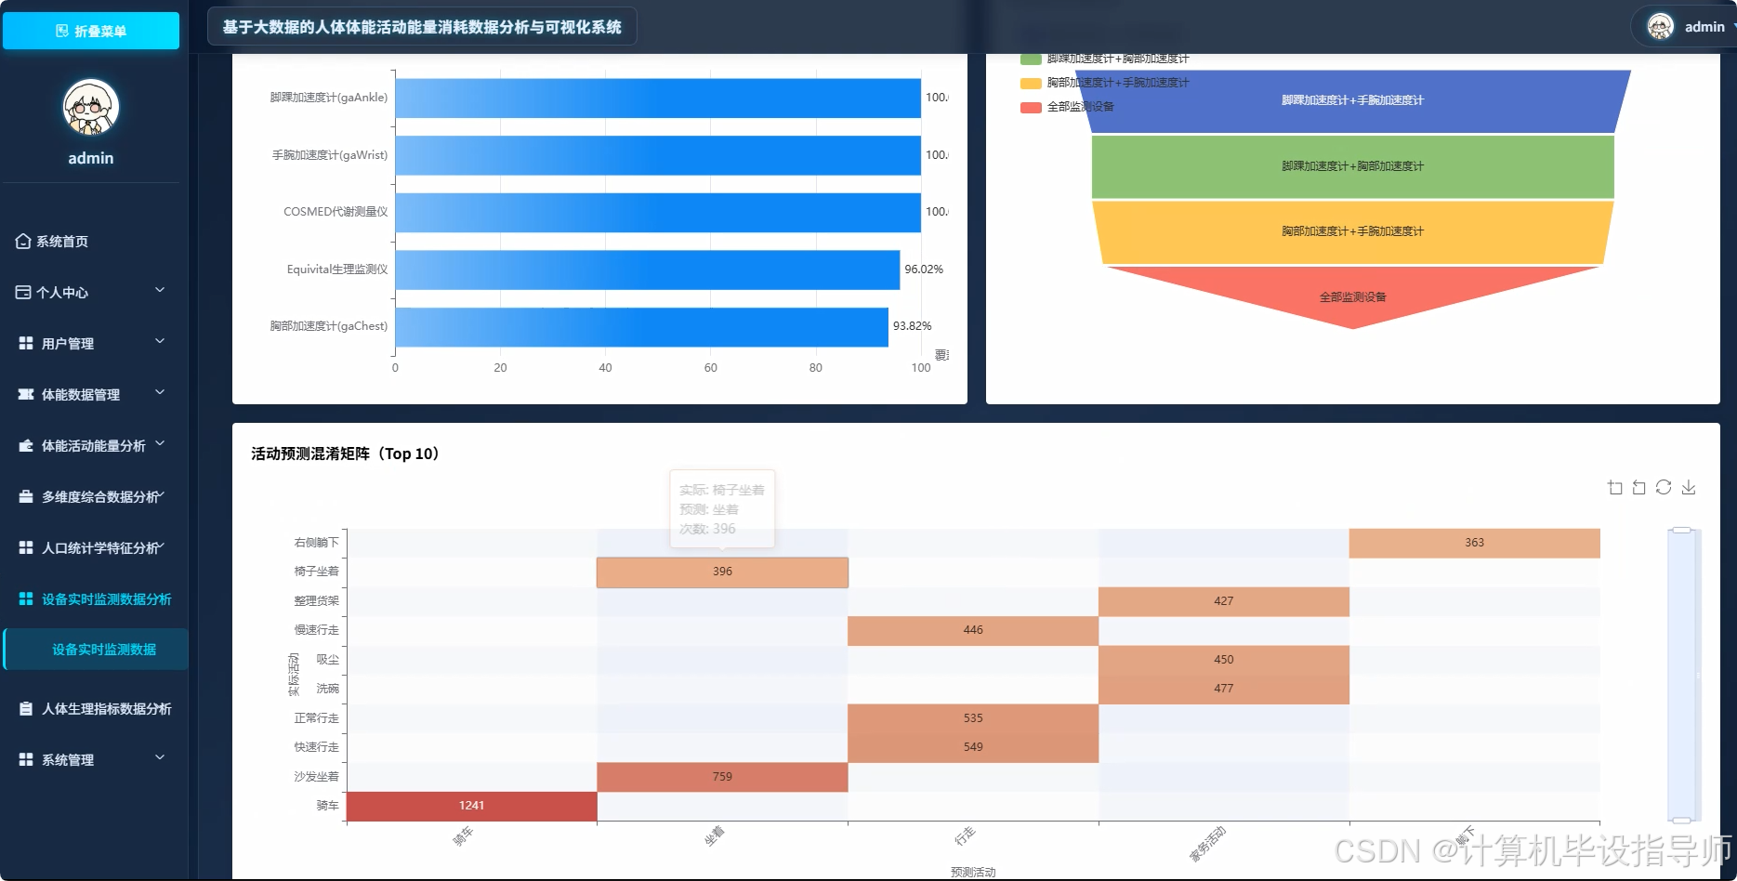Viewport: 1737px width, 881px height.
Task: Click the ticket icon beside 体能数据管理
Action: (26, 394)
